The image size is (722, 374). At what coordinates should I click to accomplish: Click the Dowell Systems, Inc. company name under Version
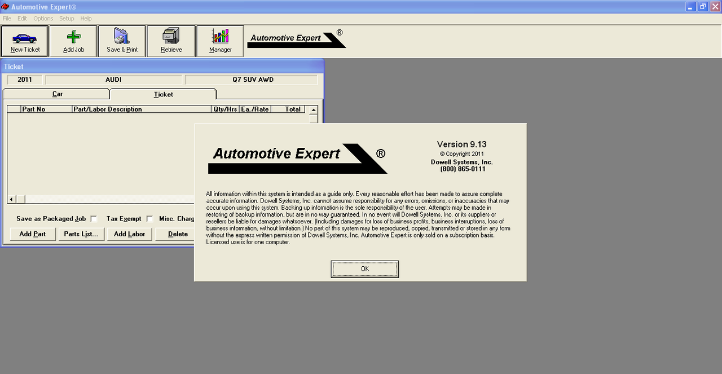(x=461, y=162)
